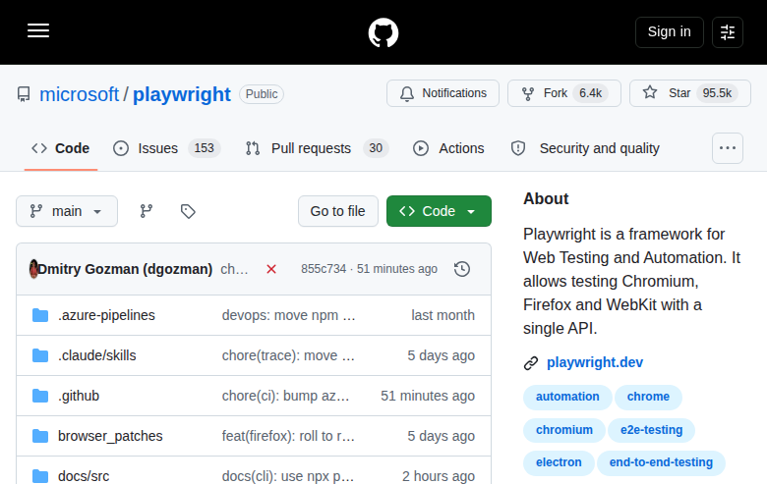Select the Code tab

(61, 148)
